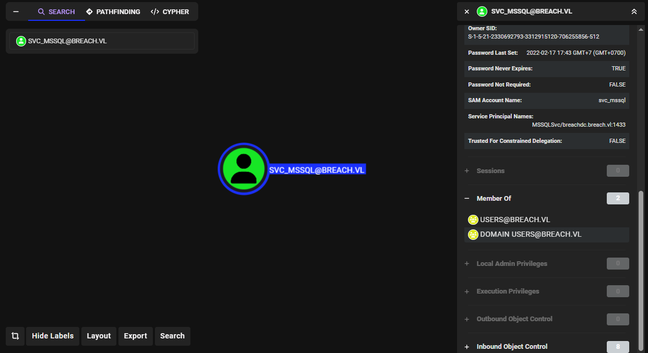The image size is (648, 353).
Task: Click the Hide Labels button
Action: [x=53, y=336]
